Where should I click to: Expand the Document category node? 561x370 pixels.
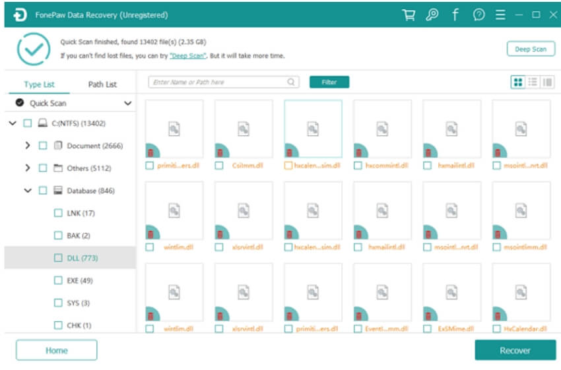point(28,146)
